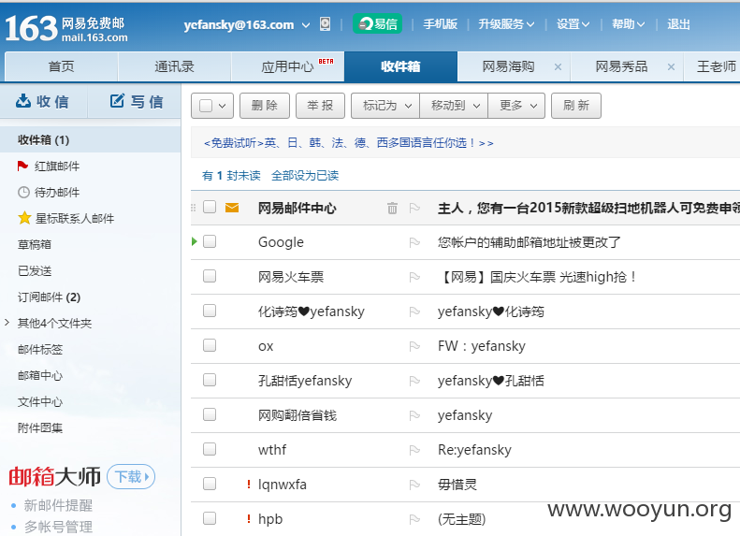The width and height of the screenshot is (740, 536).
Task: Click unread envelope icon for 网易邮件中心
Action: [232, 208]
